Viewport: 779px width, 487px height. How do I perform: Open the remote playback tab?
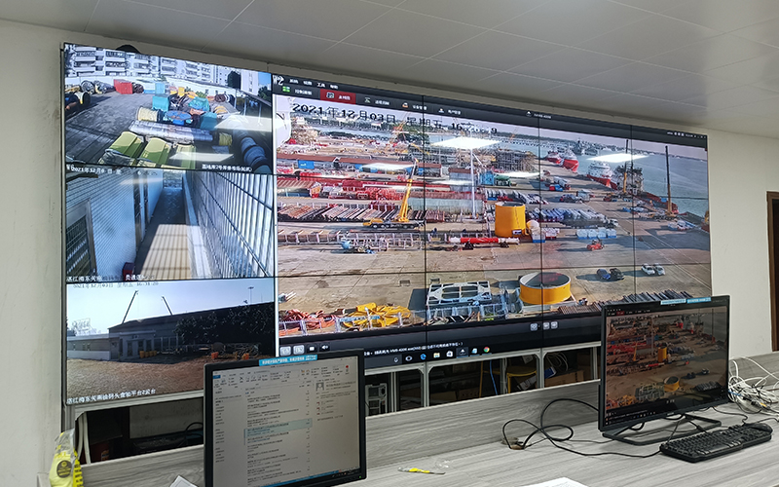pyautogui.click(x=377, y=100)
